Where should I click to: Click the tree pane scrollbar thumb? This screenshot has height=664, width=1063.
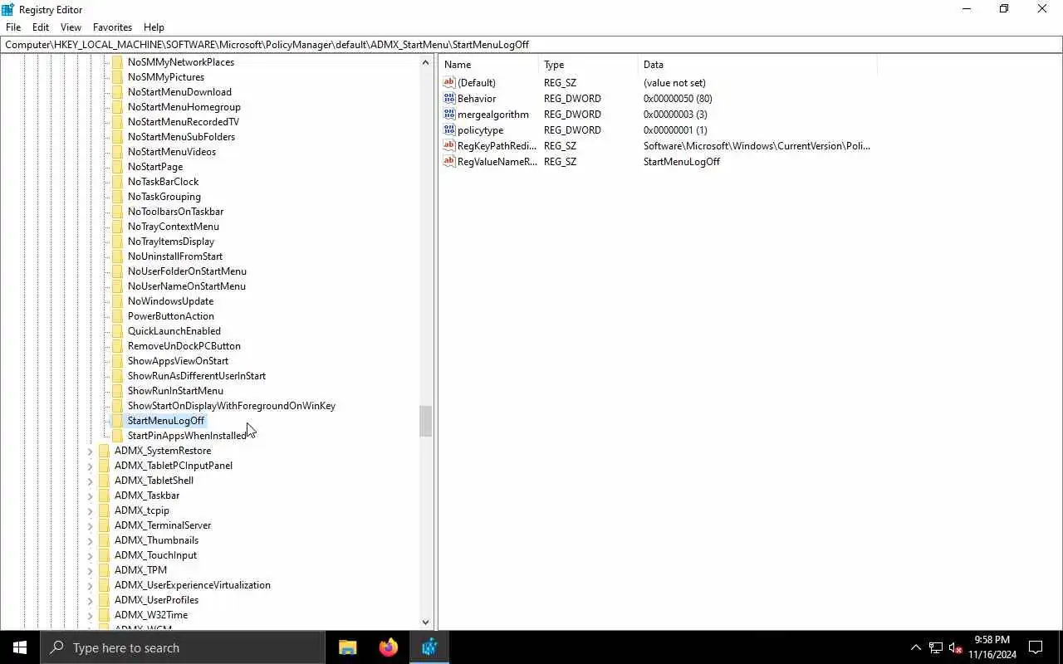(425, 421)
